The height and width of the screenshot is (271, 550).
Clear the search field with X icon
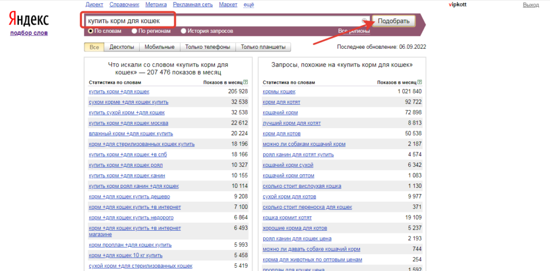tap(365, 21)
